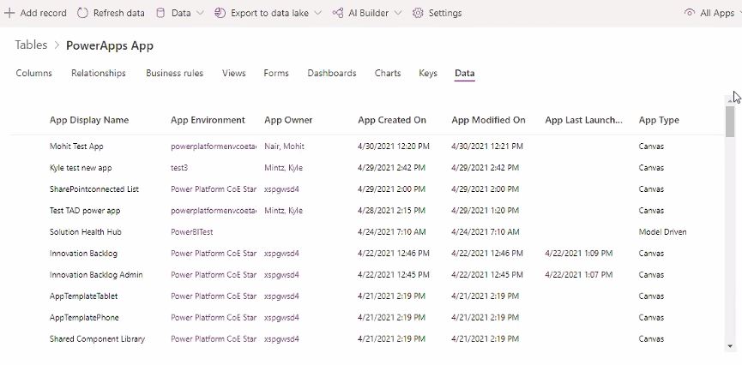742x365 pixels.
Task: Click the App Last Launch... column header
Action: point(583,120)
